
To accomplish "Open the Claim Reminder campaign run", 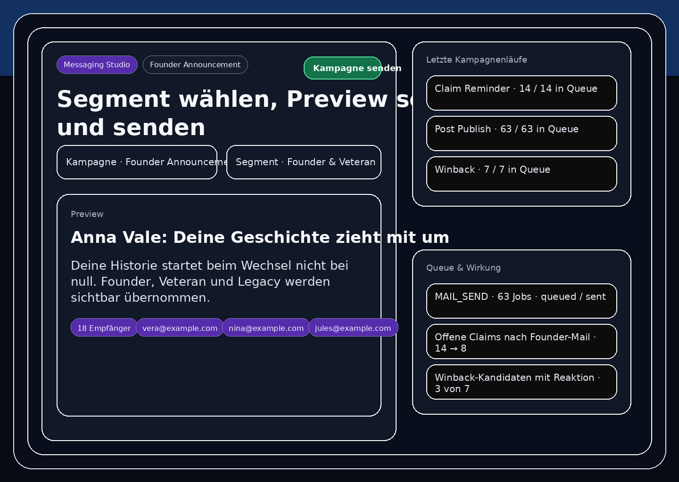I will (x=522, y=93).
